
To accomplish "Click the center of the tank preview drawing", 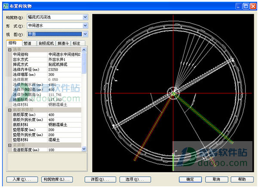I will pyautogui.click(x=173, y=93).
